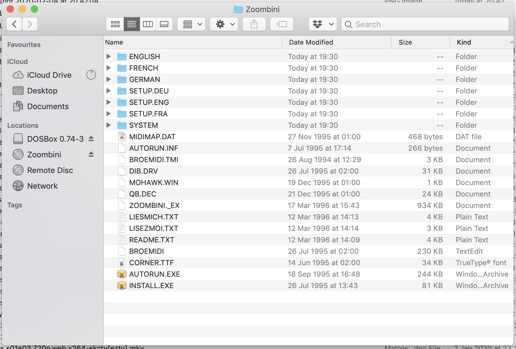Click the MIDIMAP.DAT VLC file icon
The width and height of the screenshot is (516, 349).
(x=122, y=137)
